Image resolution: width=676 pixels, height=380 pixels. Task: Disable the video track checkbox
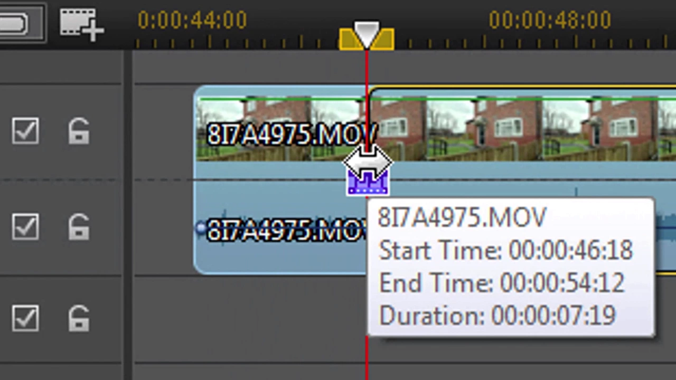(x=25, y=131)
